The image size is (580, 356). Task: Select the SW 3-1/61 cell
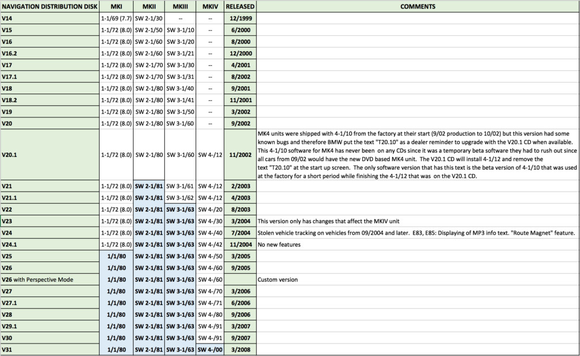pyautogui.click(x=180, y=186)
